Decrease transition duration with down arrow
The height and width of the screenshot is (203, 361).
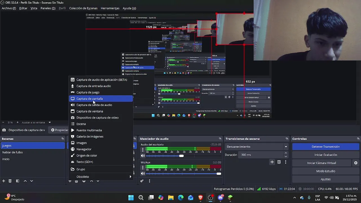[286, 156]
